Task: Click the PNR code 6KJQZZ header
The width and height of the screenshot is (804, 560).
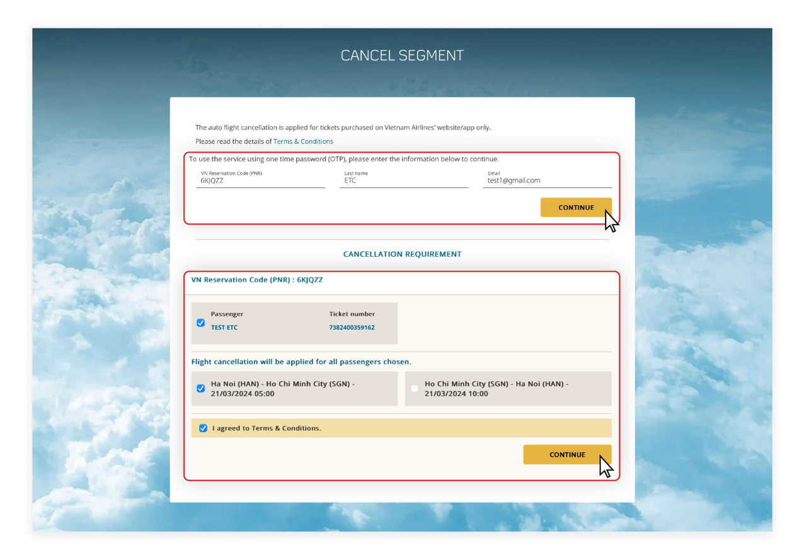Action: (257, 279)
